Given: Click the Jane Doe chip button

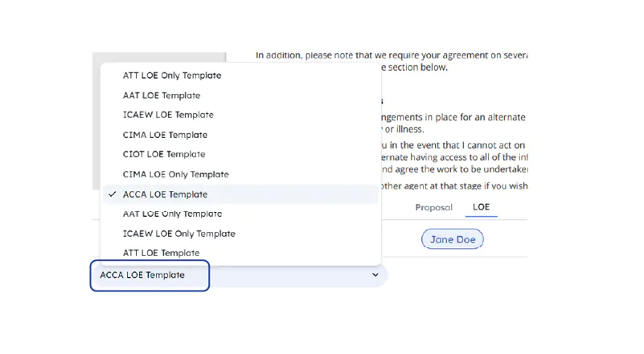Looking at the screenshot, I should point(453,239).
